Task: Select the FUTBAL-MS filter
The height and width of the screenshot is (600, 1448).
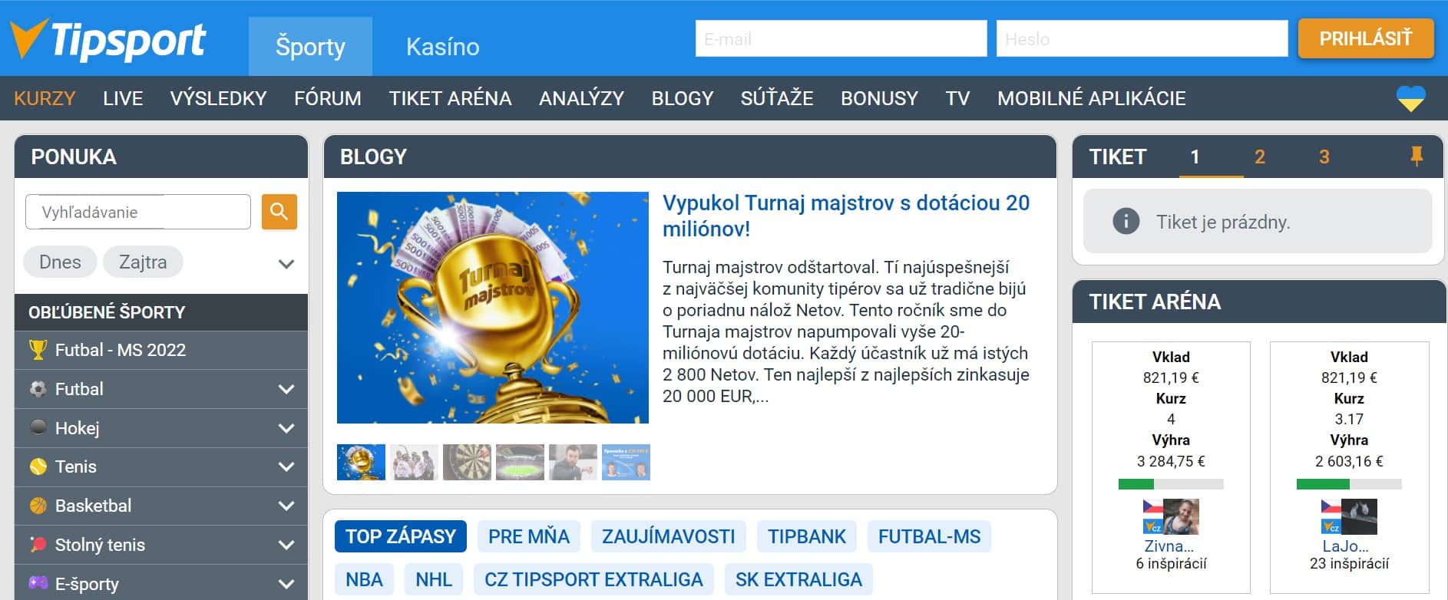Action: point(930,536)
